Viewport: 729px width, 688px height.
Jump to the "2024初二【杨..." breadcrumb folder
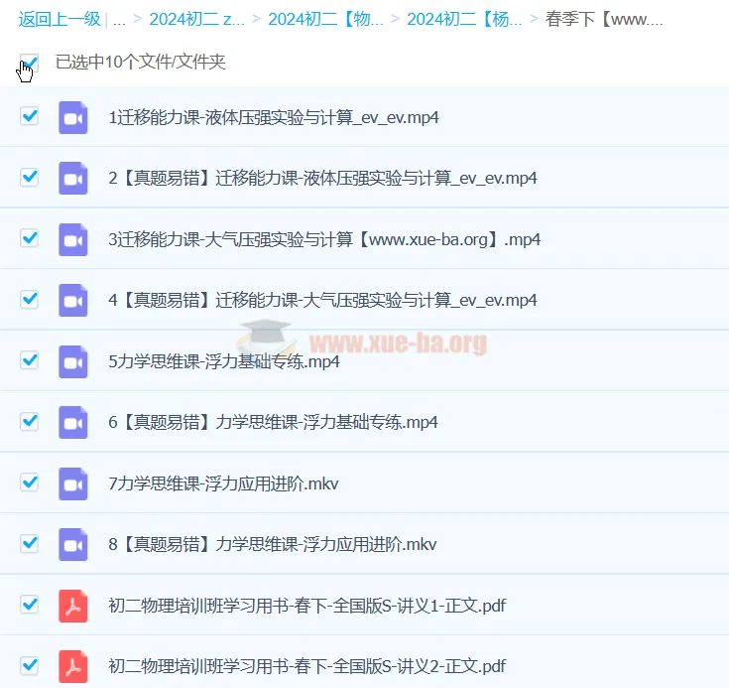[464, 19]
